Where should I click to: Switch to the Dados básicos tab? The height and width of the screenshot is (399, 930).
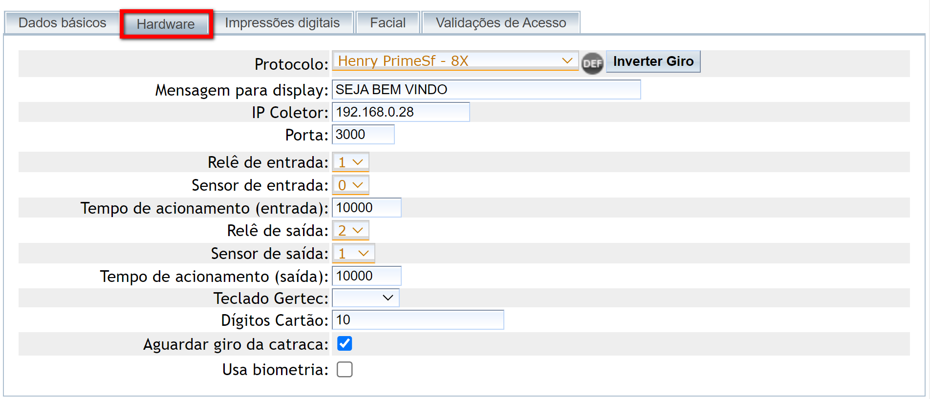point(62,23)
